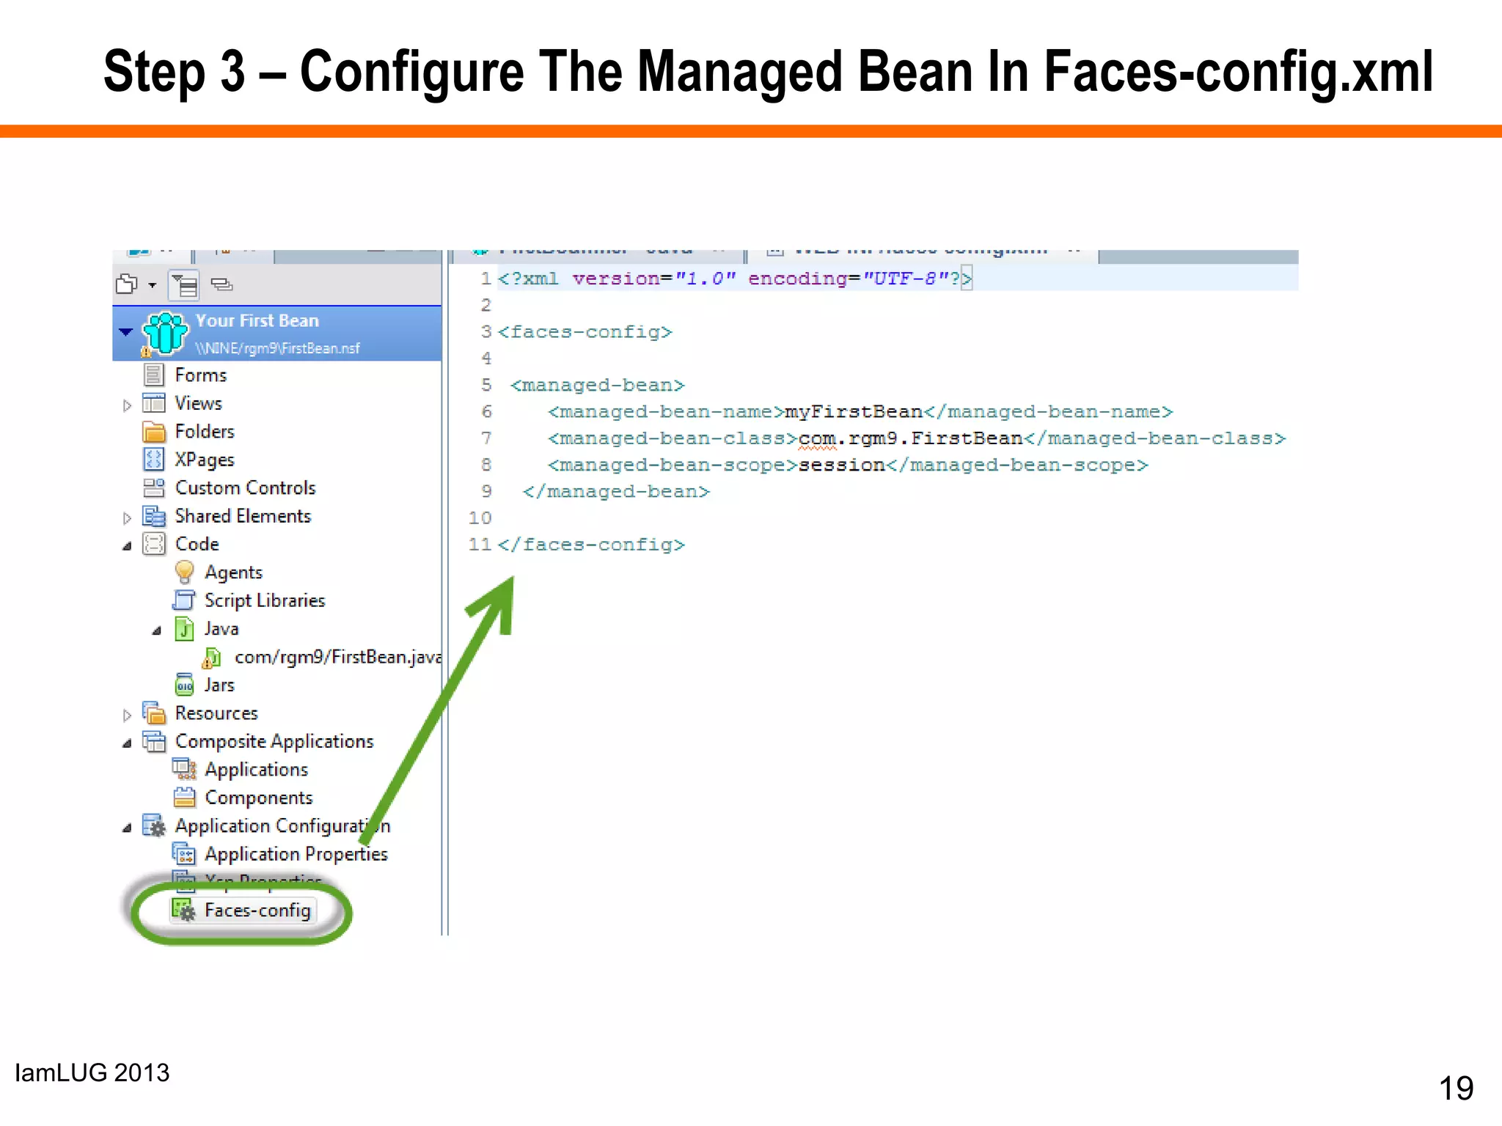Select Application Properties item

tap(296, 854)
